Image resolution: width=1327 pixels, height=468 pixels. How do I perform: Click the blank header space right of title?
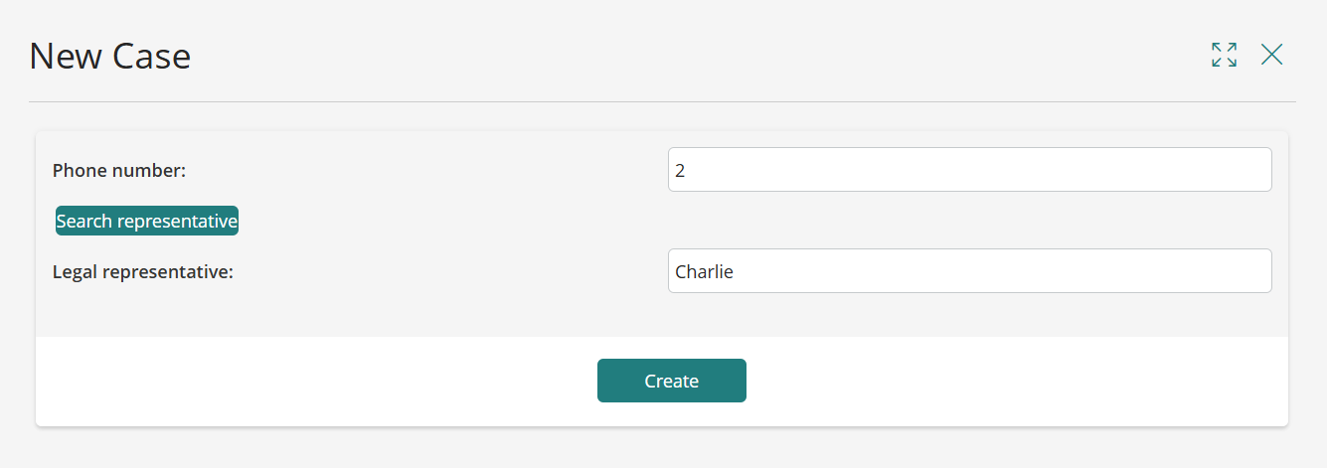point(696,55)
